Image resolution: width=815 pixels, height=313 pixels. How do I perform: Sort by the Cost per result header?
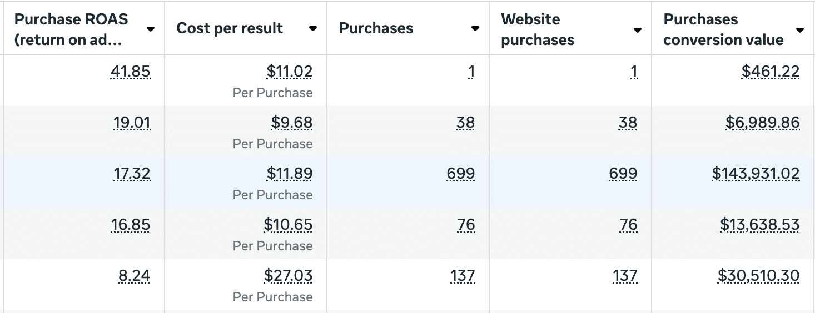tap(230, 29)
